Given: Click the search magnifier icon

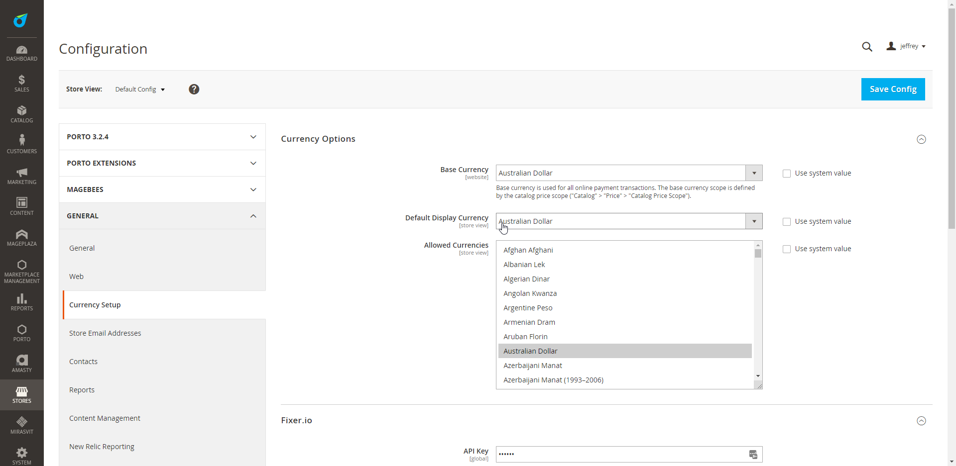Looking at the screenshot, I should point(867,47).
